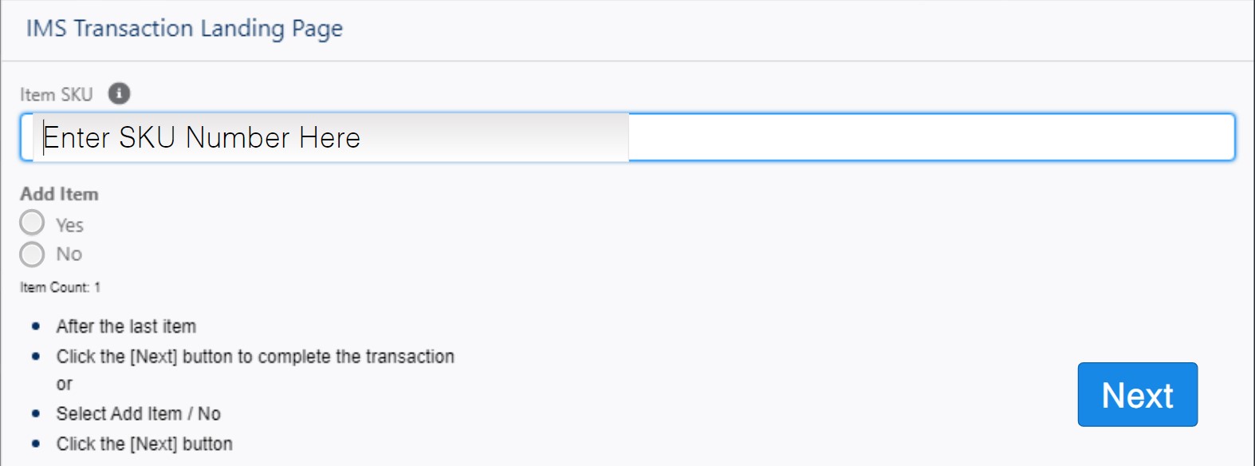Image resolution: width=1255 pixels, height=466 pixels.
Task: Focus the Enter SKU Number Here field
Action: (627, 137)
